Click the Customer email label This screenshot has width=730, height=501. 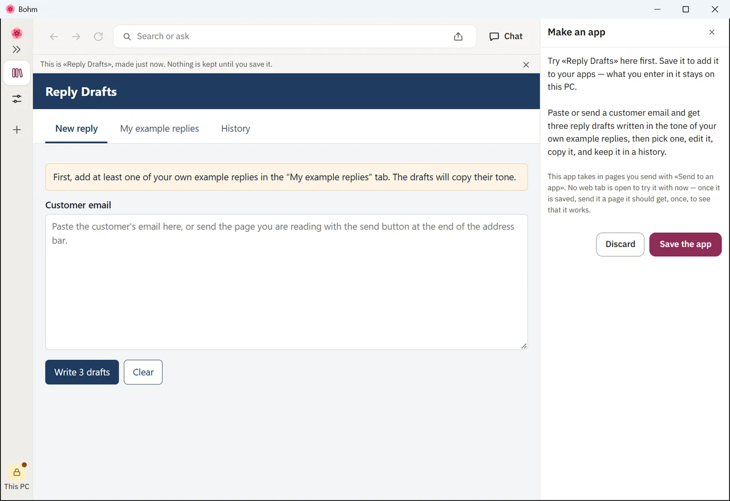pos(78,205)
